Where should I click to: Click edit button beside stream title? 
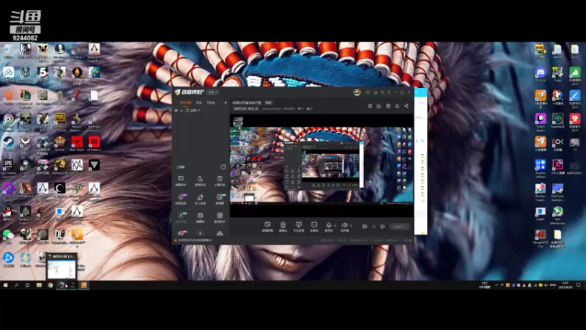268,103
